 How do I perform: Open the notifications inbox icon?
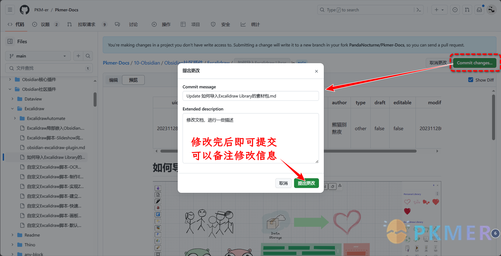[x=479, y=10]
